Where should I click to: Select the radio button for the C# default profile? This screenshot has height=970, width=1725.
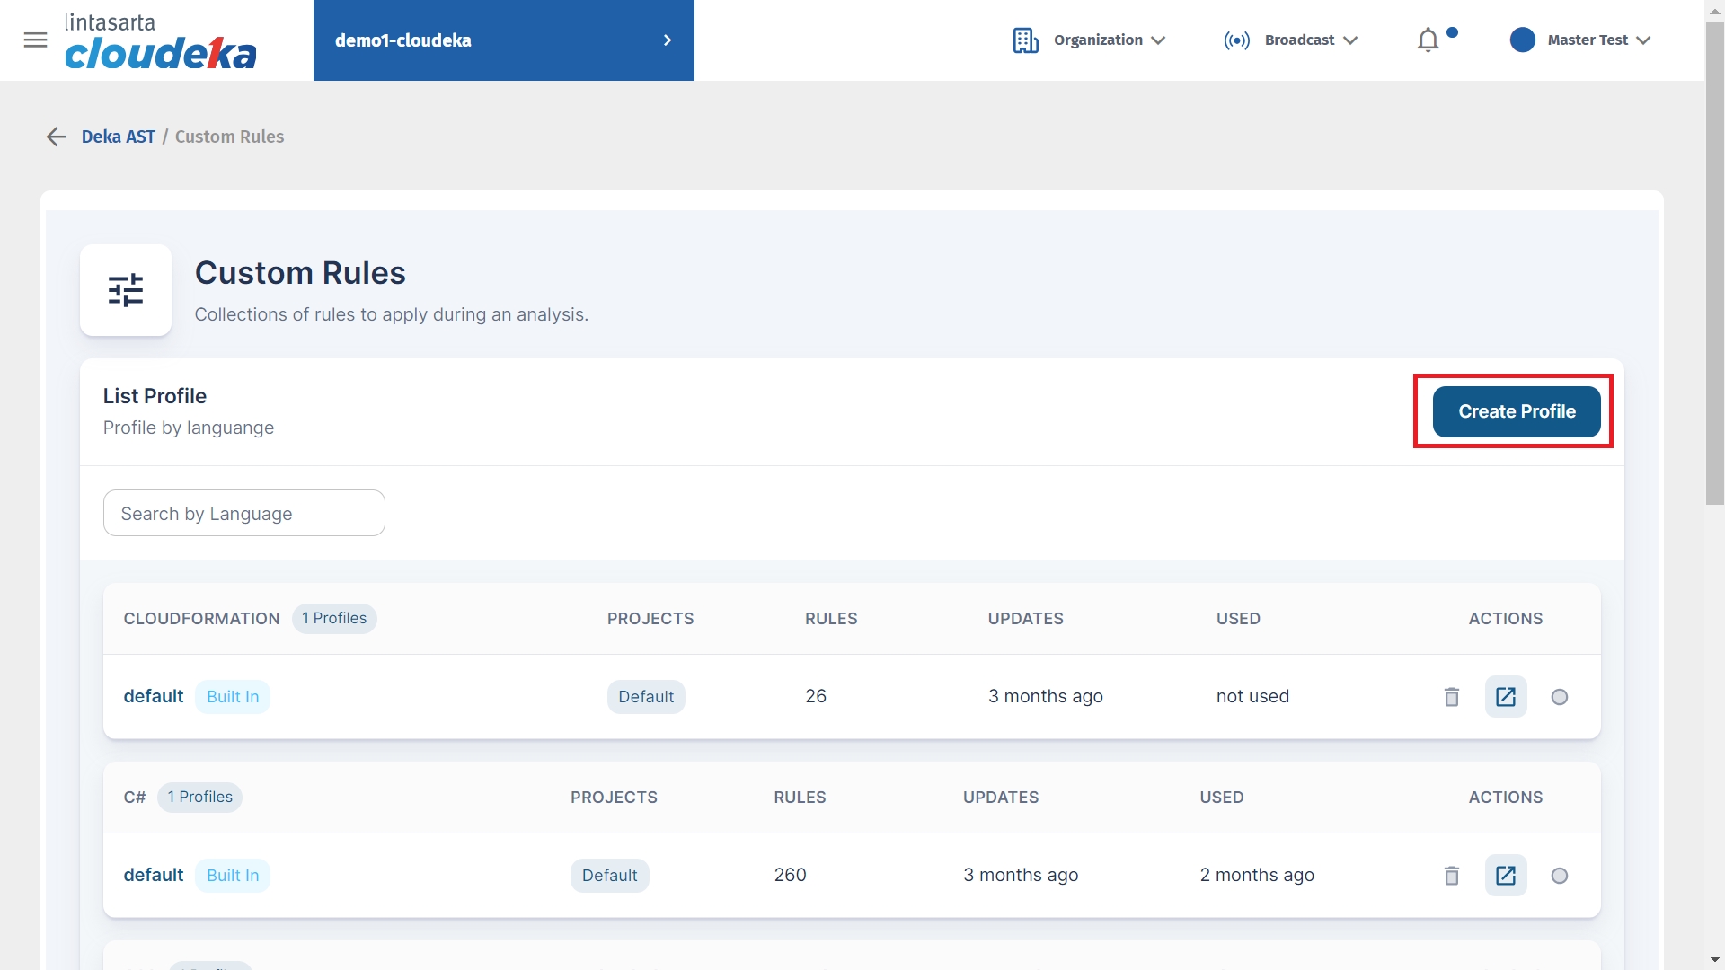[1559, 876]
